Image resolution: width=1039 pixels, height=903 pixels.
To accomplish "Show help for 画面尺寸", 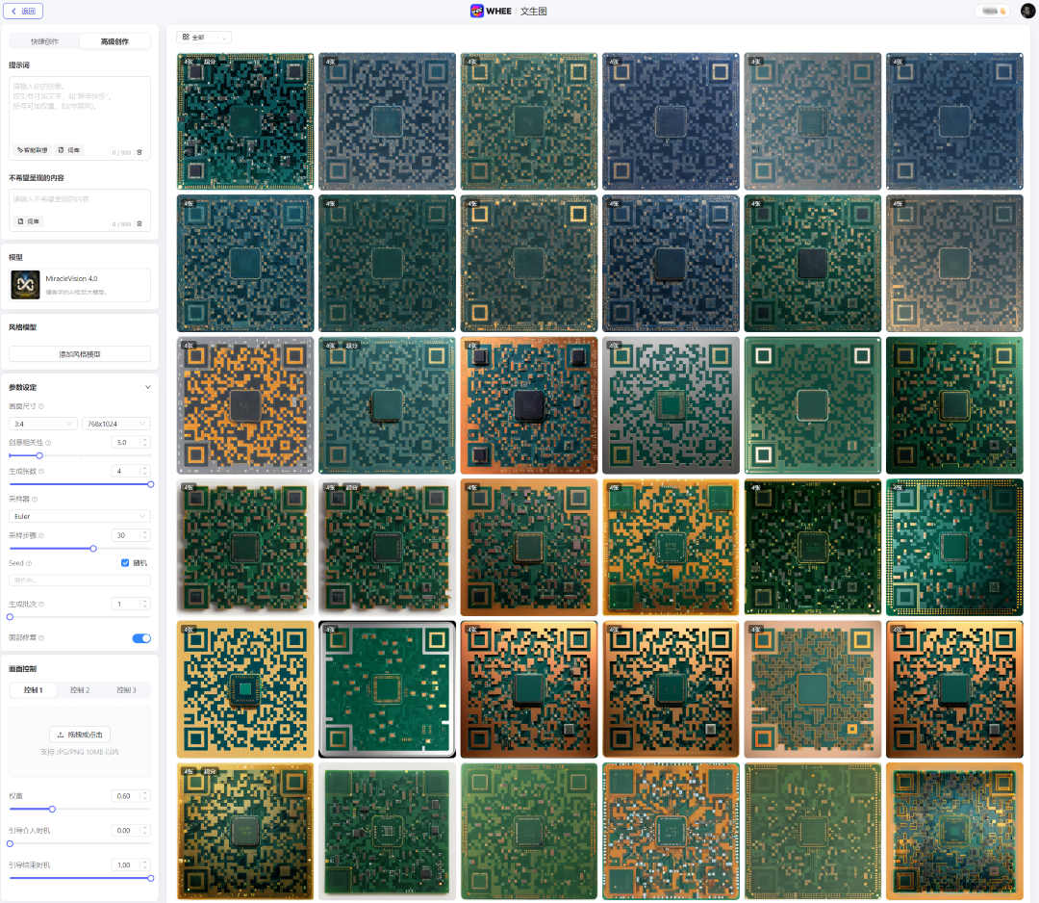I will click(x=41, y=406).
